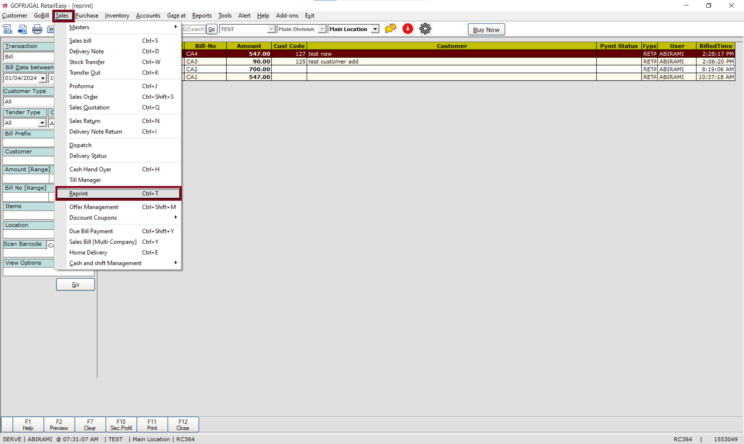The image size is (744, 444).
Task: Expand the bill date picker dropdown
Action: point(43,78)
